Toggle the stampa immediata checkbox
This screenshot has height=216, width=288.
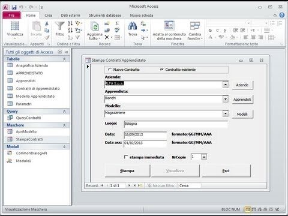click(x=126, y=157)
